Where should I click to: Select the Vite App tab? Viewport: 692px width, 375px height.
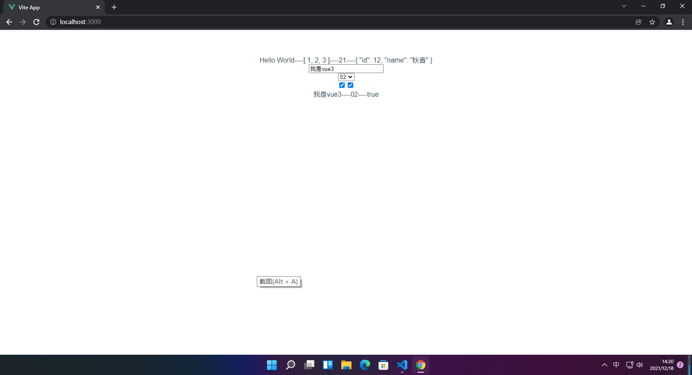[x=54, y=7]
